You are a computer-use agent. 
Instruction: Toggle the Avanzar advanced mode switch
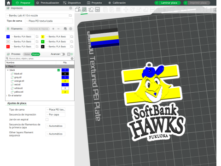(63, 54)
